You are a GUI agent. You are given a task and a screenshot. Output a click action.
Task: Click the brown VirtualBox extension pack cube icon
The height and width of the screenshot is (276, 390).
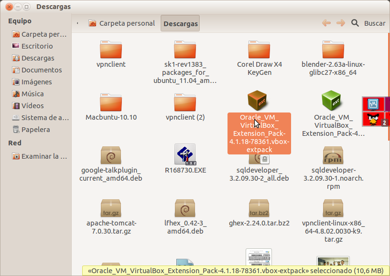pos(257,101)
